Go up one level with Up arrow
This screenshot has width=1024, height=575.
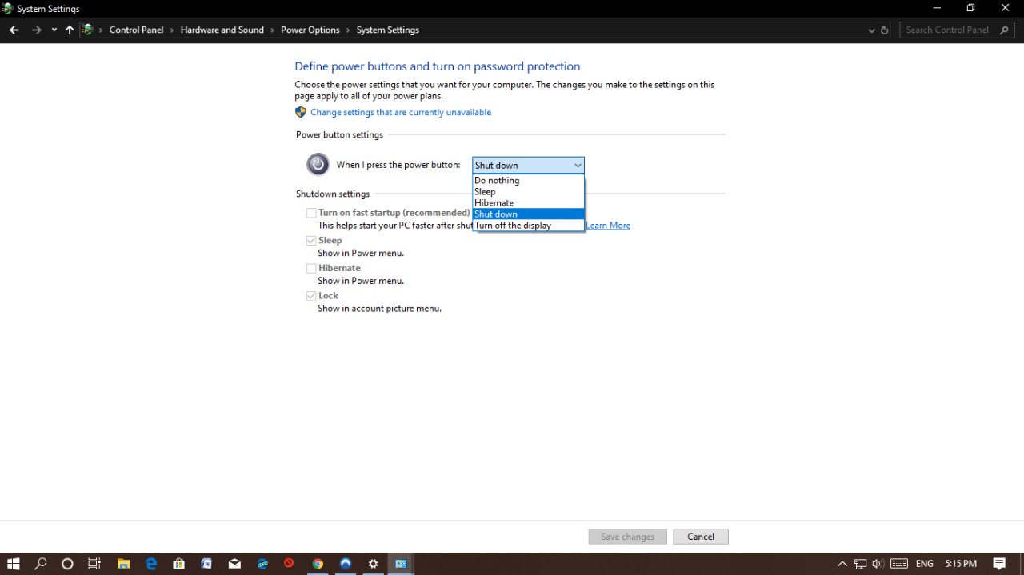pos(70,30)
